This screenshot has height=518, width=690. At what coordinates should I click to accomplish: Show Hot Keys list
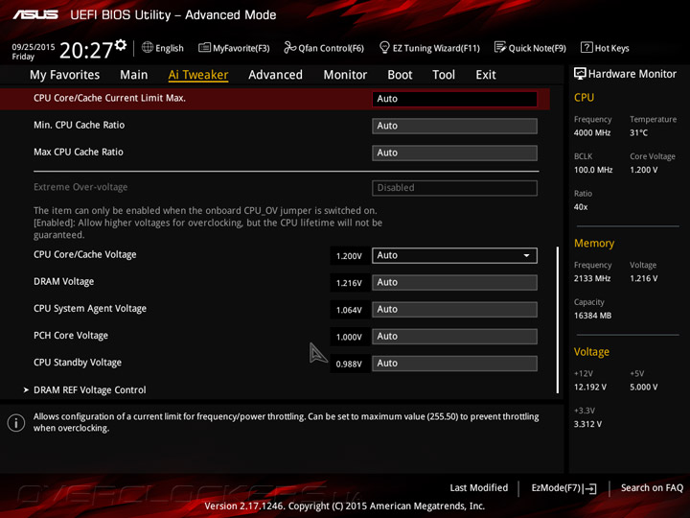(x=611, y=48)
